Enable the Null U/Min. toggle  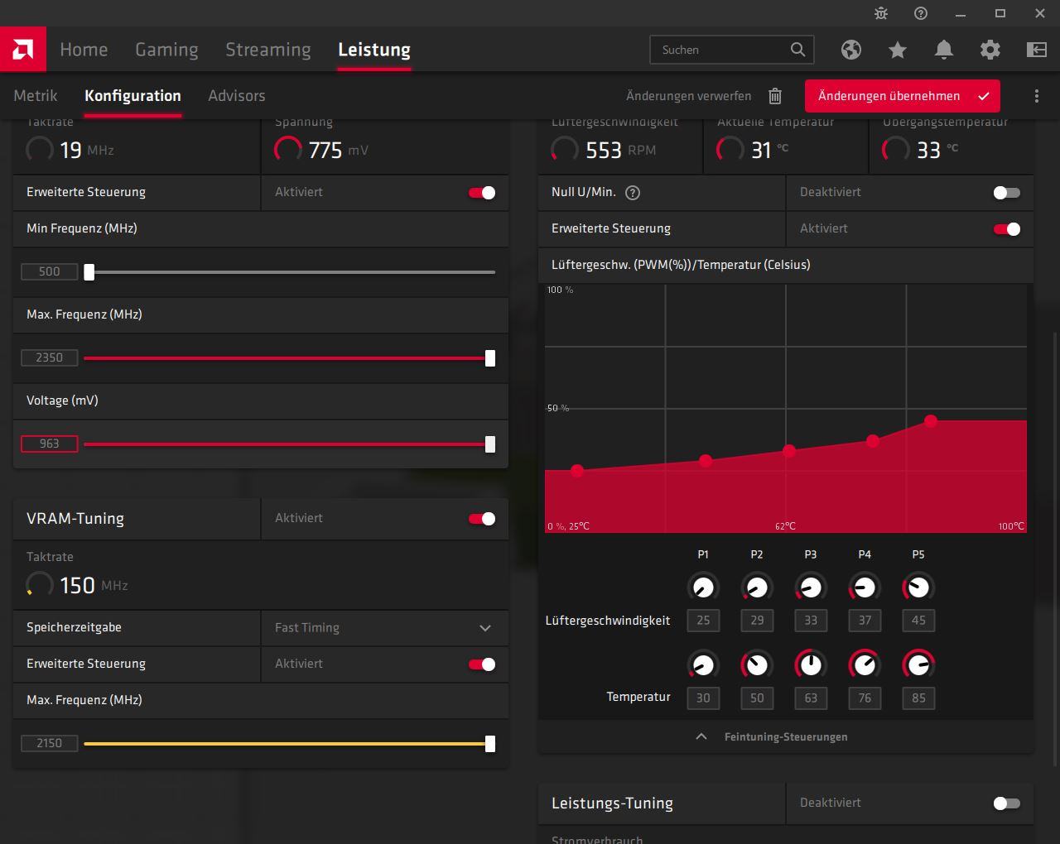tap(1007, 193)
